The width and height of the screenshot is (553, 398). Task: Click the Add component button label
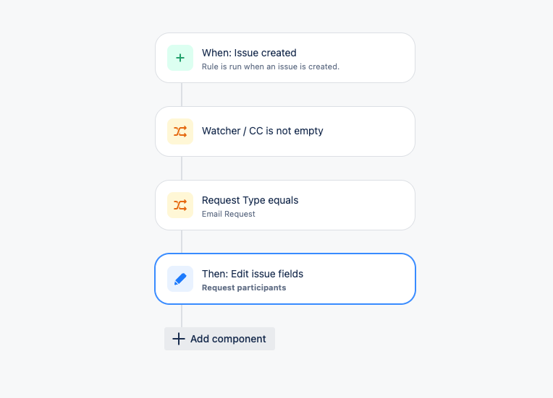coord(228,339)
